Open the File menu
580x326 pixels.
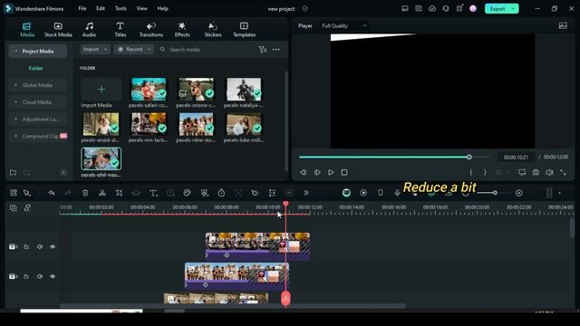[82, 8]
